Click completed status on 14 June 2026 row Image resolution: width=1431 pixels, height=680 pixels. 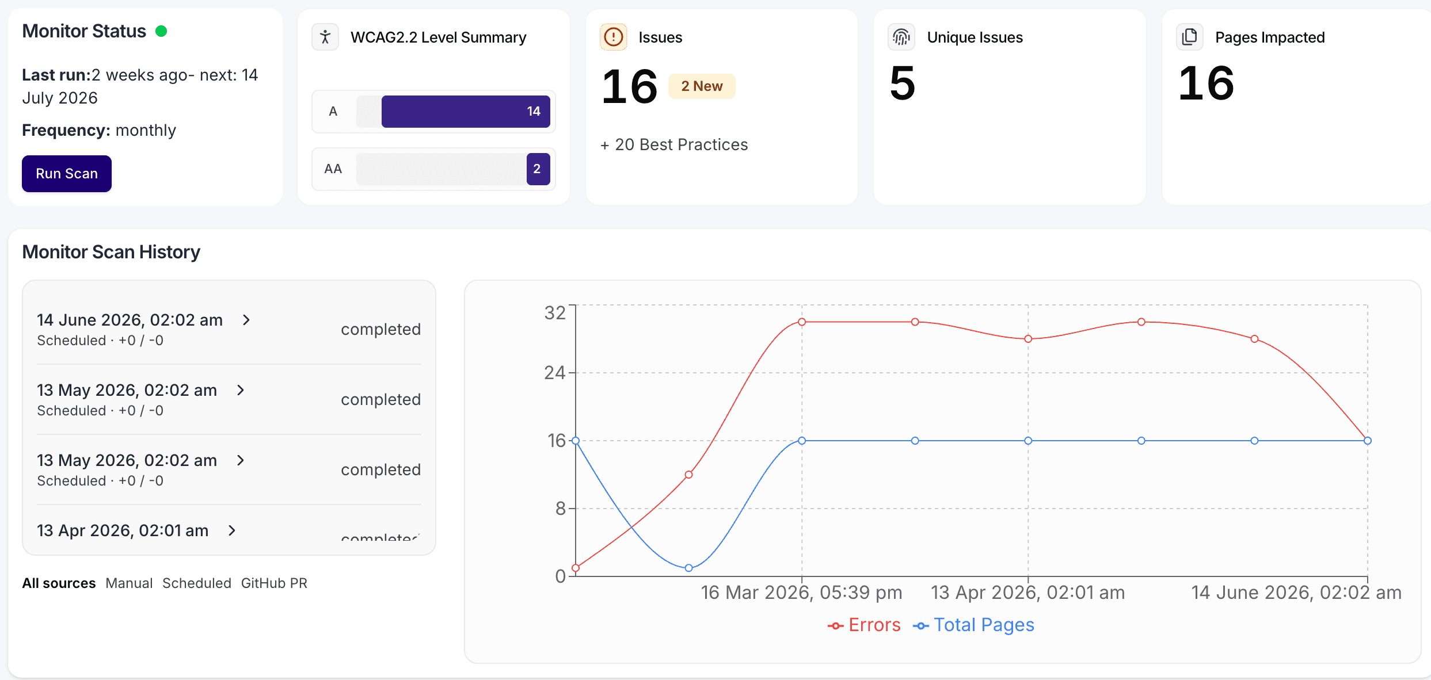380,330
